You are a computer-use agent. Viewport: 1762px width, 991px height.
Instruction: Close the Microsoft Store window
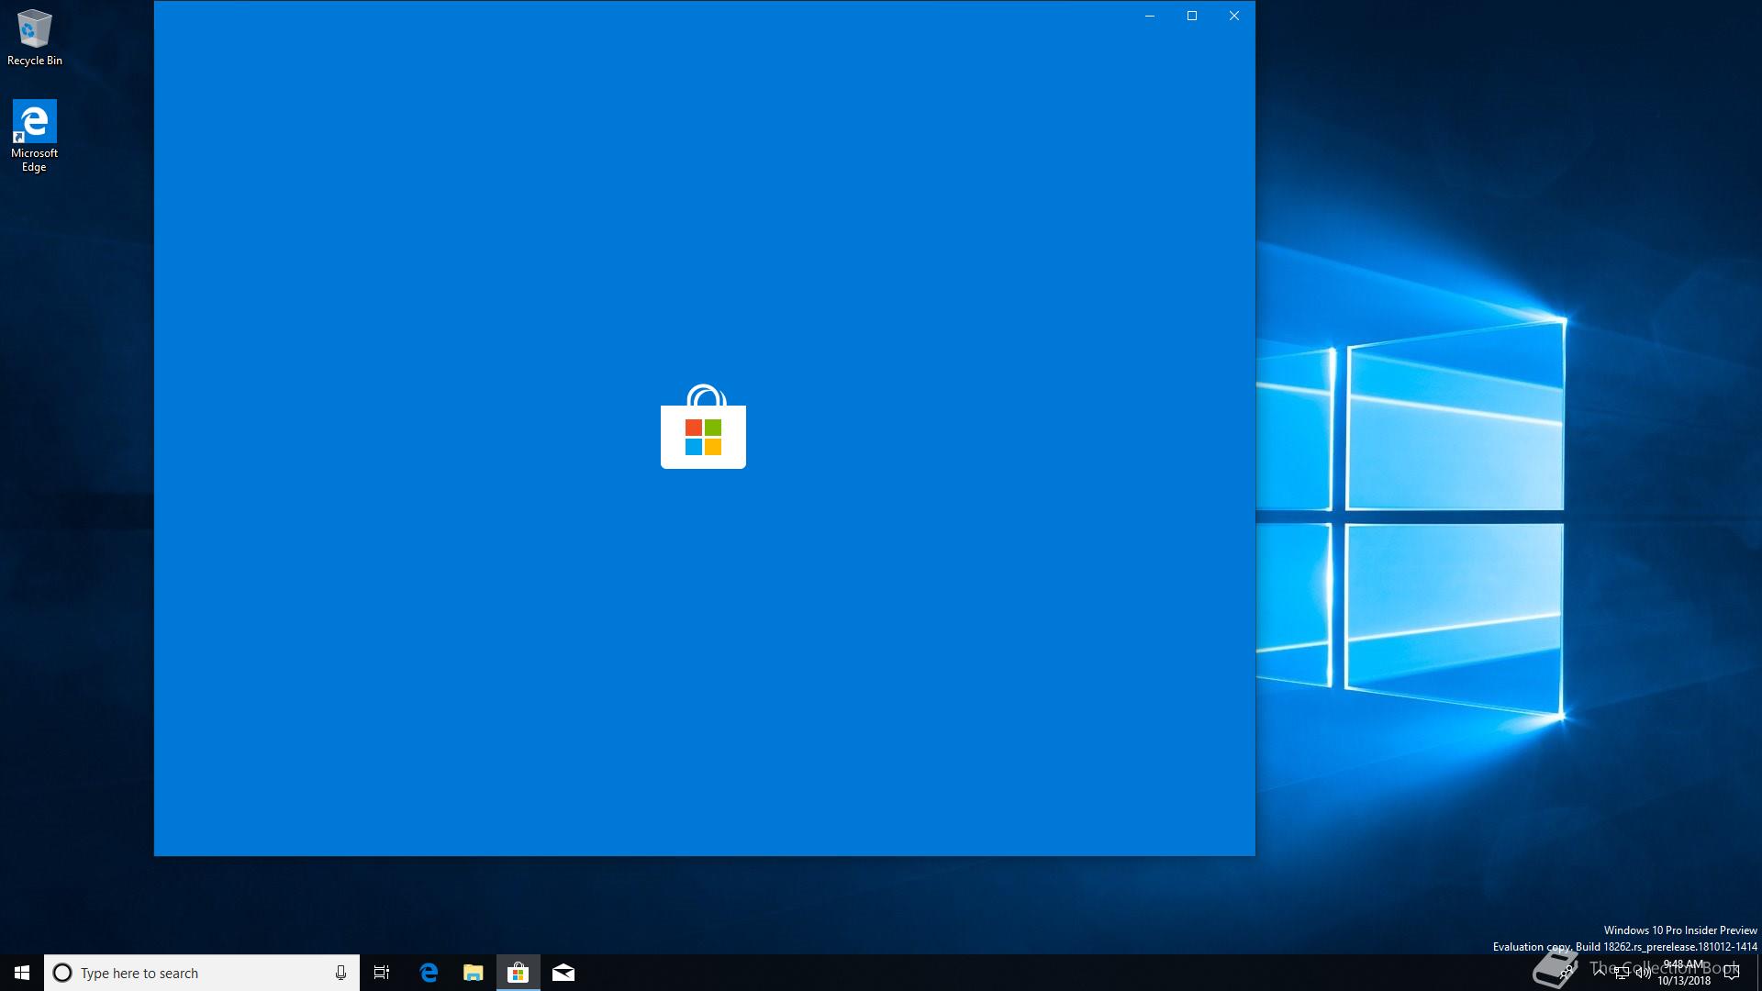[x=1234, y=16]
